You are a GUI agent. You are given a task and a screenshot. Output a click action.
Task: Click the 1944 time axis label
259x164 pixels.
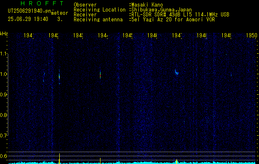103,35
